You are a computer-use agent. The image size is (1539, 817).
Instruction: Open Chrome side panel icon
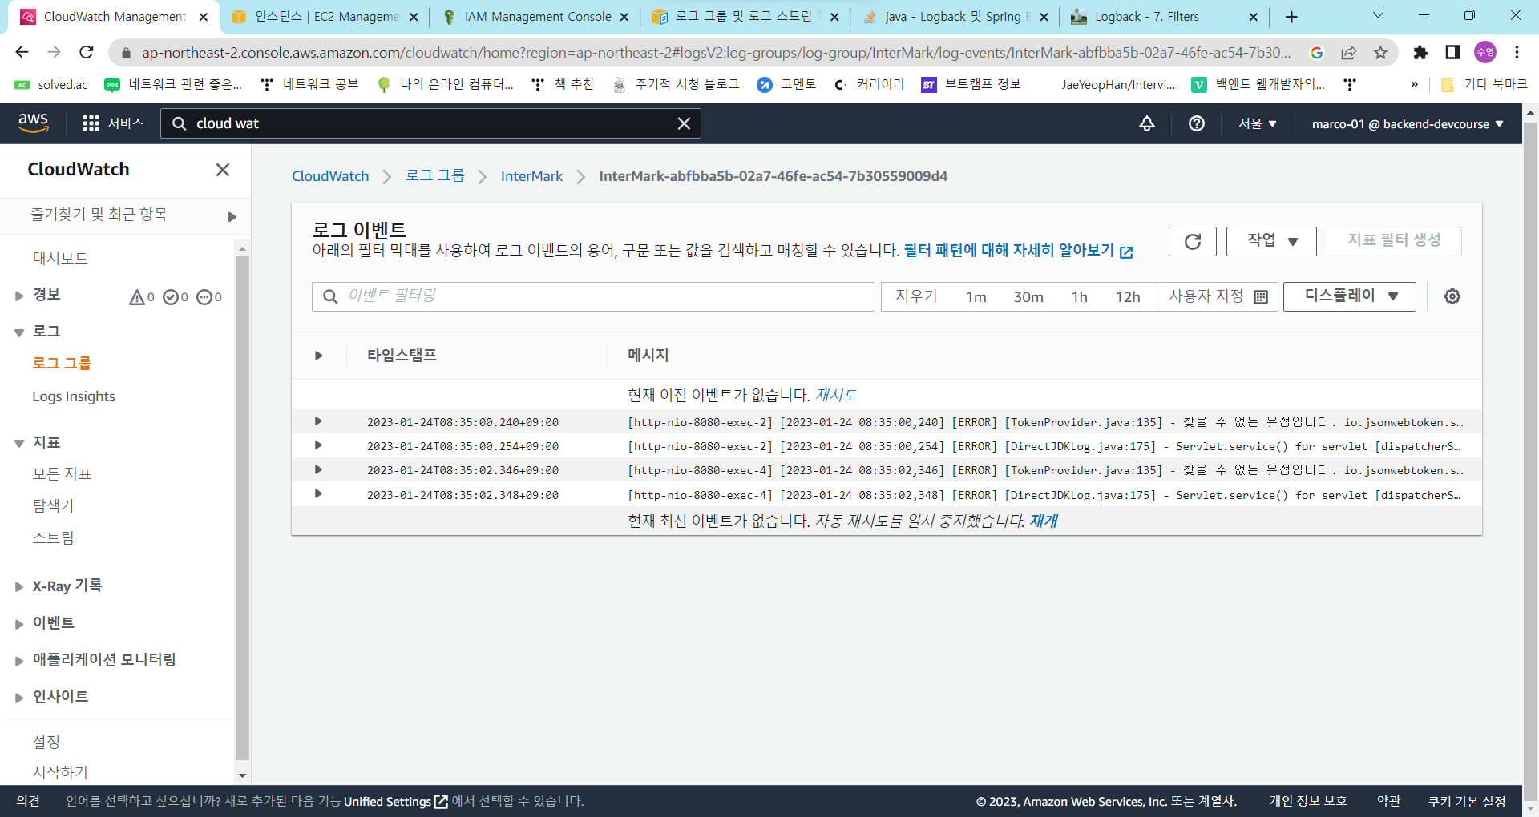(x=1452, y=52)
